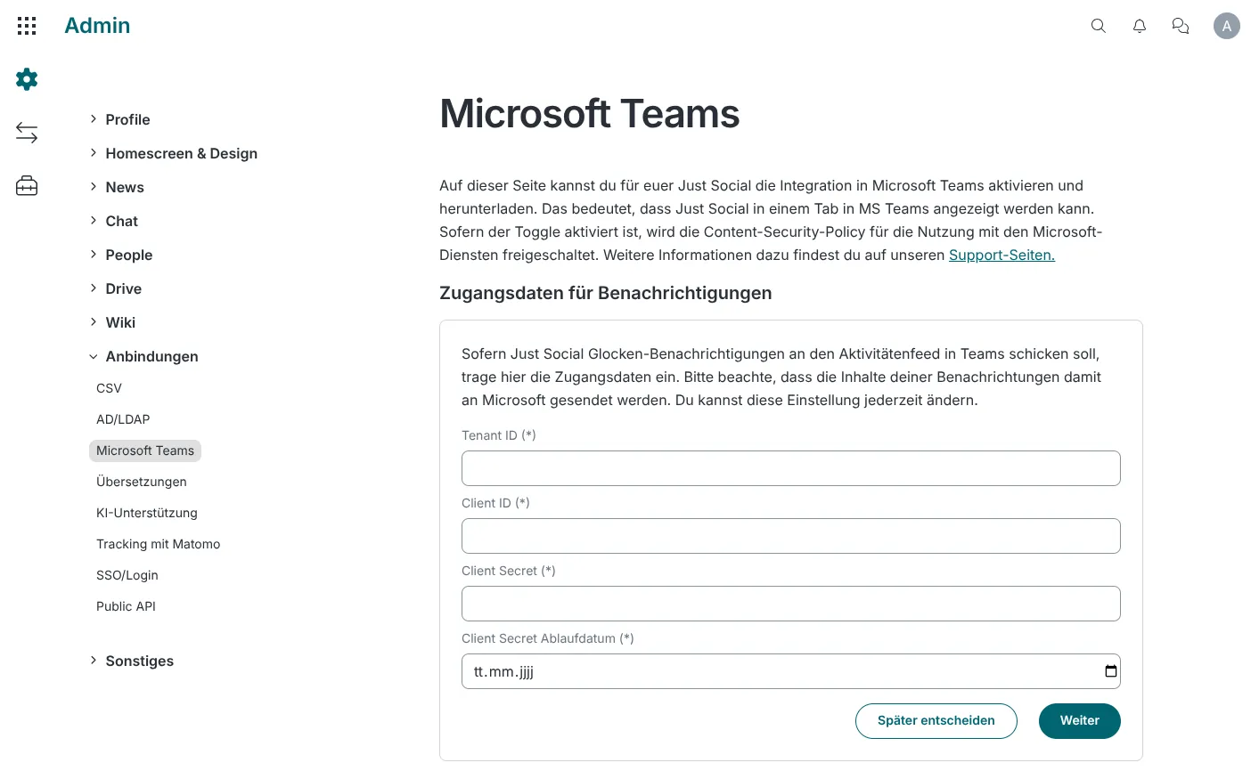The image size is (1259, 779).
Task: Open SSO/Login settings
Action: click(127, 575)
